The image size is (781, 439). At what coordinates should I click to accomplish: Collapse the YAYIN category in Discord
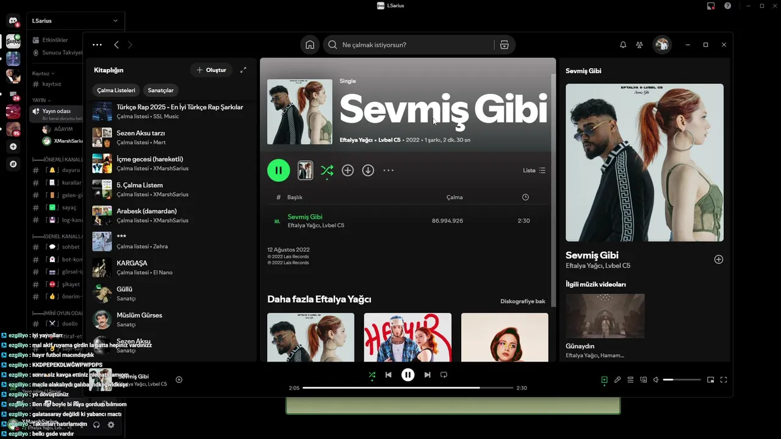(41, 100)
